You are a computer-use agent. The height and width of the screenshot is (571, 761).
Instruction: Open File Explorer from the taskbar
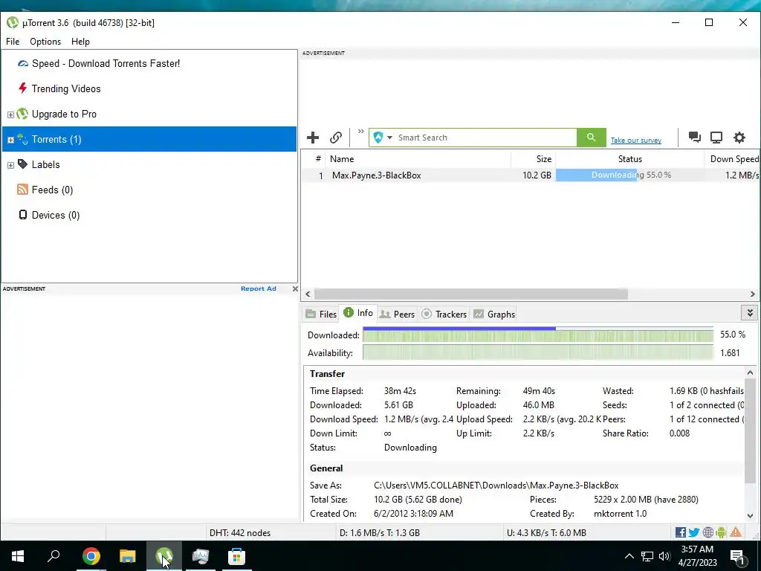(x=128, y=556)
